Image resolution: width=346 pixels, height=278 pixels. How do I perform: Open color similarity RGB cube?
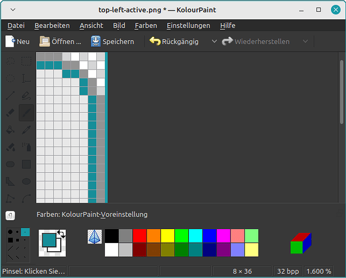coord(301,243)
